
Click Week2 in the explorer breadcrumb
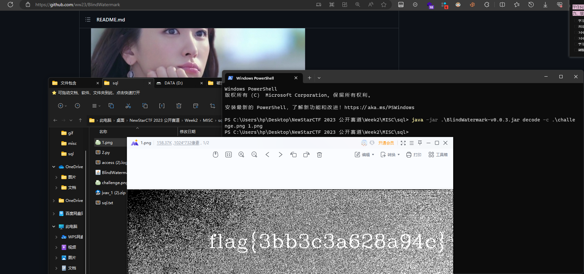coord(191,120)
